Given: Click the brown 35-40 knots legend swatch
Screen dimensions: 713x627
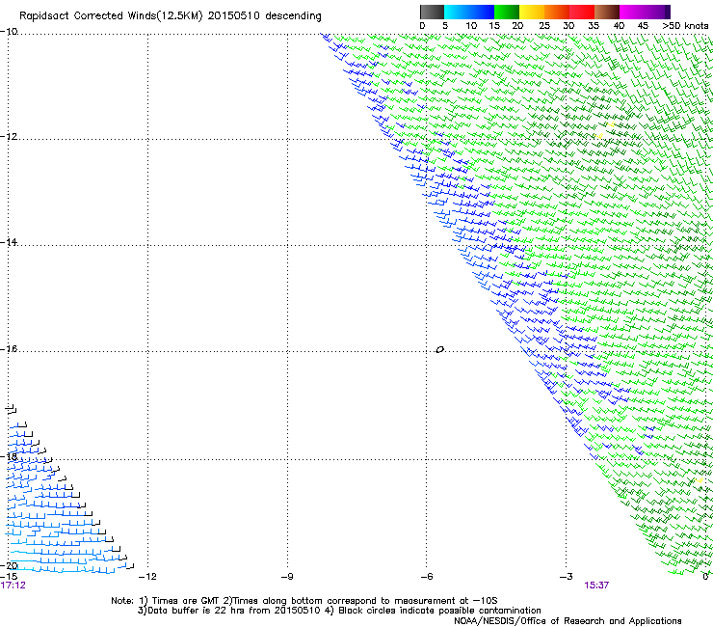Looking at the screenshot, I should [607, 12].
